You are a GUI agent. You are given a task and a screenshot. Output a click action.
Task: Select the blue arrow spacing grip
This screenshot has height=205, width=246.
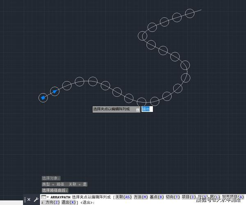tap(54, 91)
